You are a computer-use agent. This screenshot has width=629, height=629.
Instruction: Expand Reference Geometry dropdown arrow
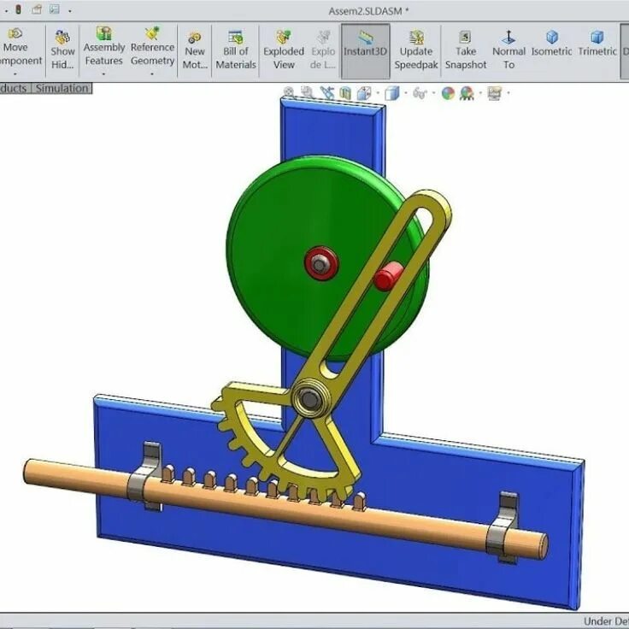[x=152, y=74]
